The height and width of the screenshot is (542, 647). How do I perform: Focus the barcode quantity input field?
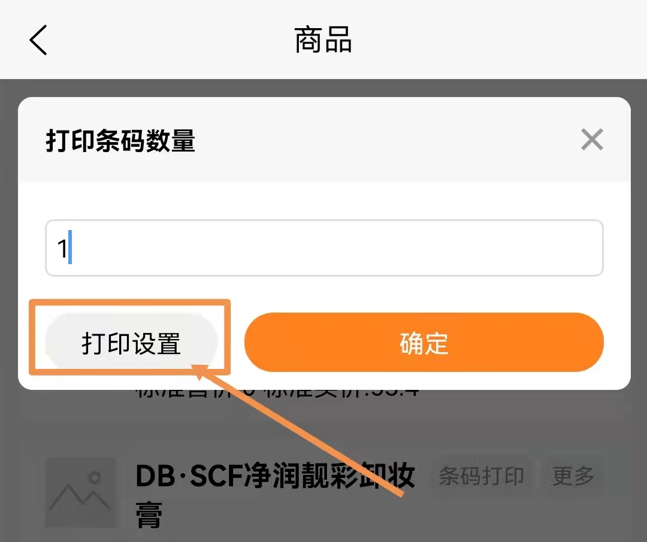click(x=324, y=248)
